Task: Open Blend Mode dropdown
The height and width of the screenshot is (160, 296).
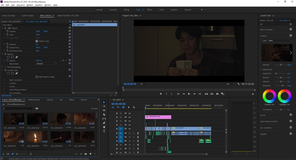Action: [46, 64]
